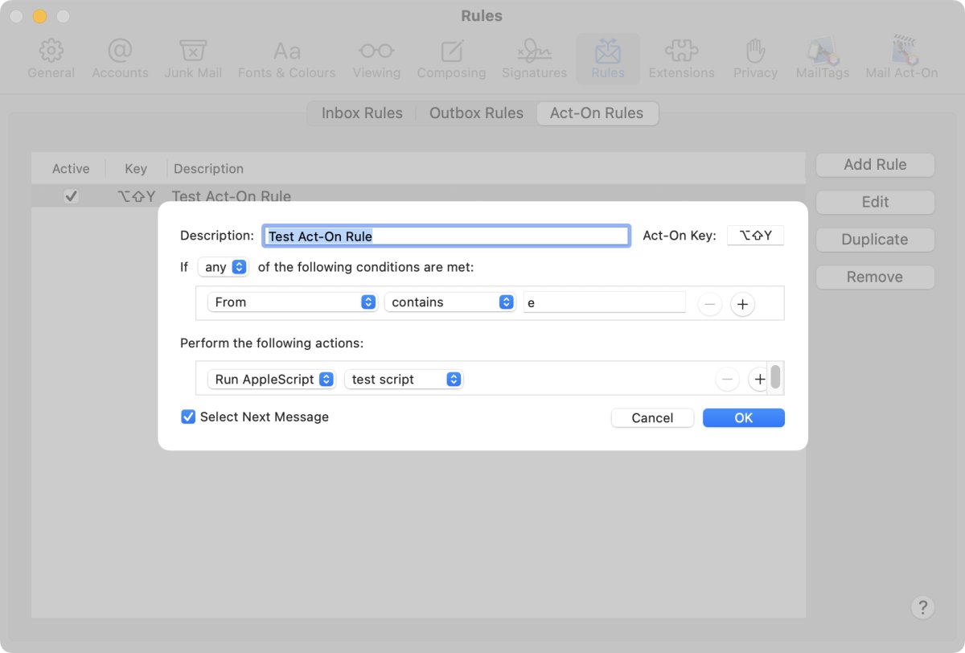Open the Viewing settings pane
The image size is (965, 653).
[376, 56]
